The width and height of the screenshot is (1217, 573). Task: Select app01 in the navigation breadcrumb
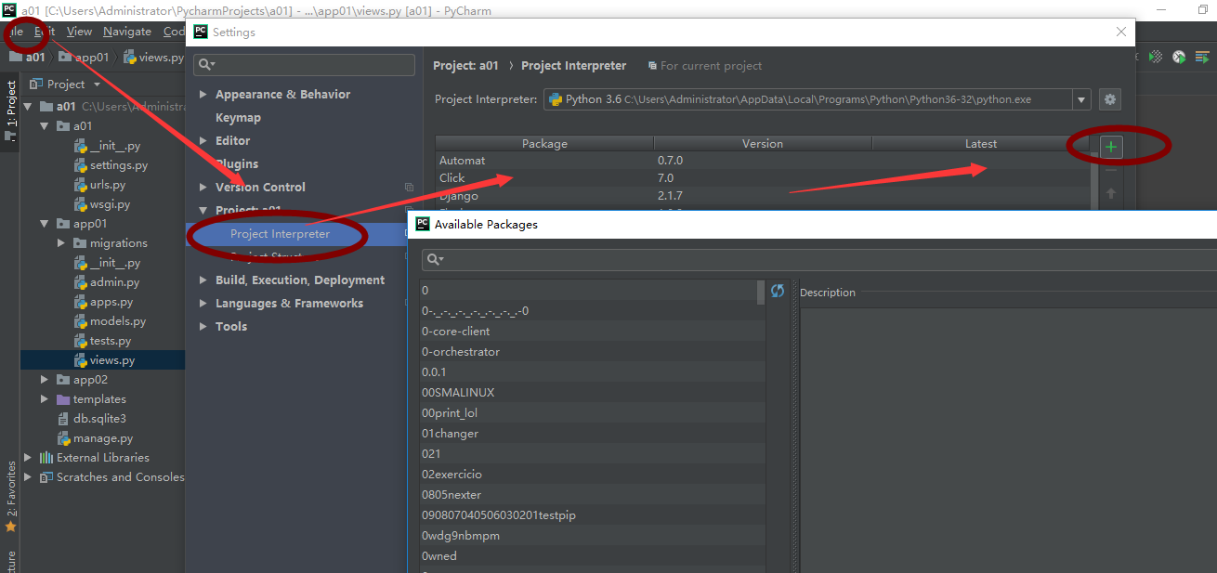pos(84,57)
